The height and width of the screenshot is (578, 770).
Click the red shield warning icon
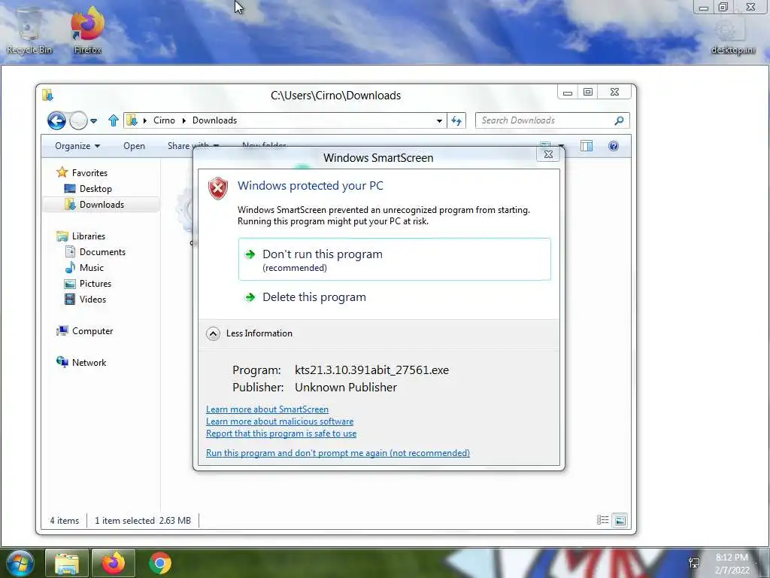coord(218,189)
